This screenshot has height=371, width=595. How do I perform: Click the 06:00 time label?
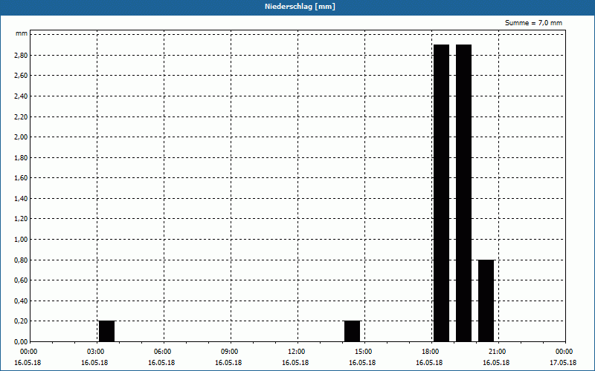[x=162, y=352]
